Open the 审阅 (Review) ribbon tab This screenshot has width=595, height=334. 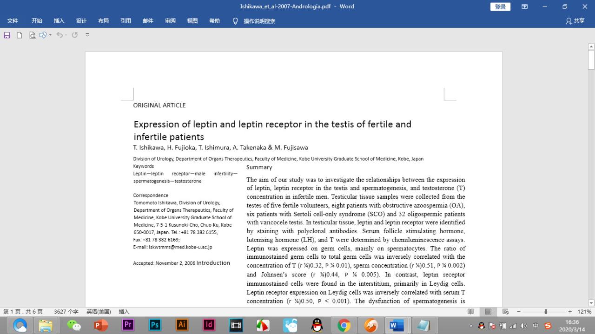tap(170, 21)
